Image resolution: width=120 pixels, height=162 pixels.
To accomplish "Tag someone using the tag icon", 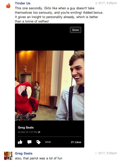I will click(39, 142).
